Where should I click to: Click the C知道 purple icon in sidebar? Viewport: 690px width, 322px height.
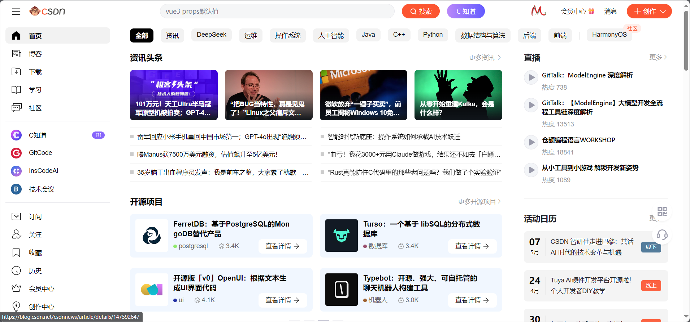click(x=16, y=135)
